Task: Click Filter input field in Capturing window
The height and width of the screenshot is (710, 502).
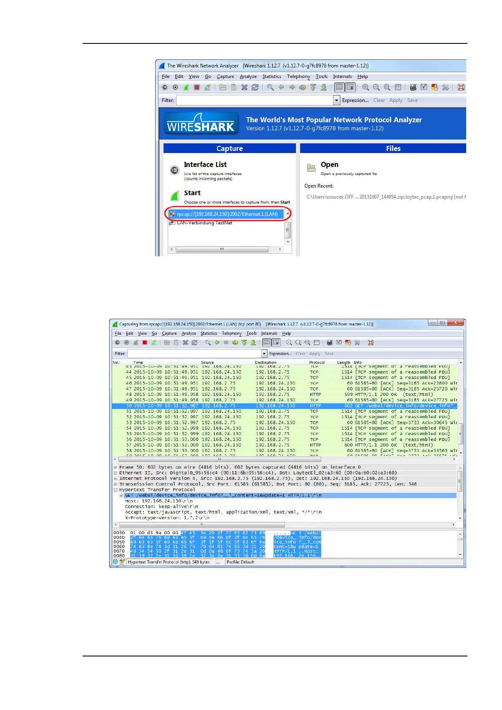Action: pyautogui.click(x=194, y=354)
